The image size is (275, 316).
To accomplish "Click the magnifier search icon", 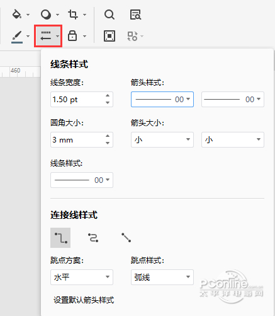I will [109, 15].
